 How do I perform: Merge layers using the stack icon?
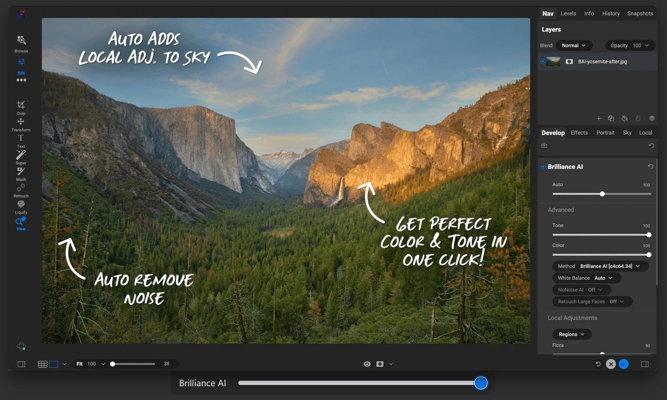tap(652, 119)
